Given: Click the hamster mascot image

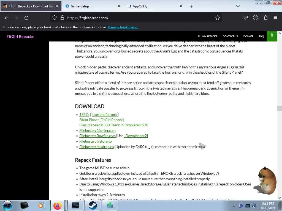Looking at the screenshot, I should coord(265,181).
